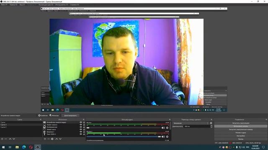Open the Windows notification center

coord(263,147)
